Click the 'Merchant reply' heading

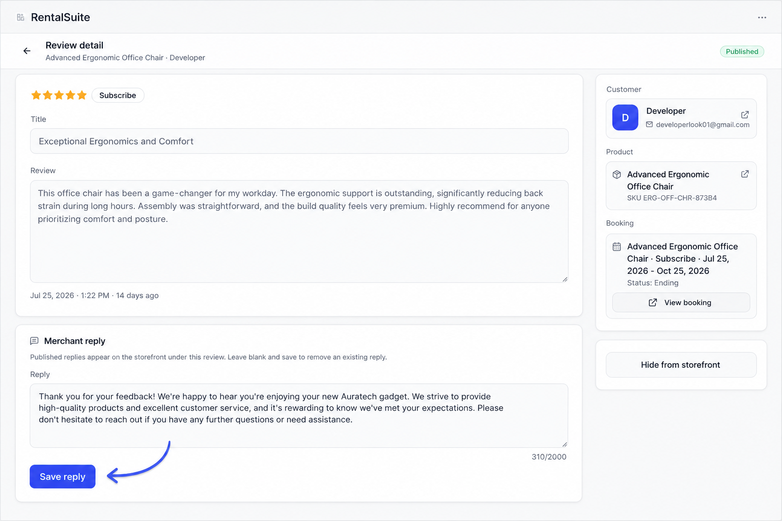(75, 341)
